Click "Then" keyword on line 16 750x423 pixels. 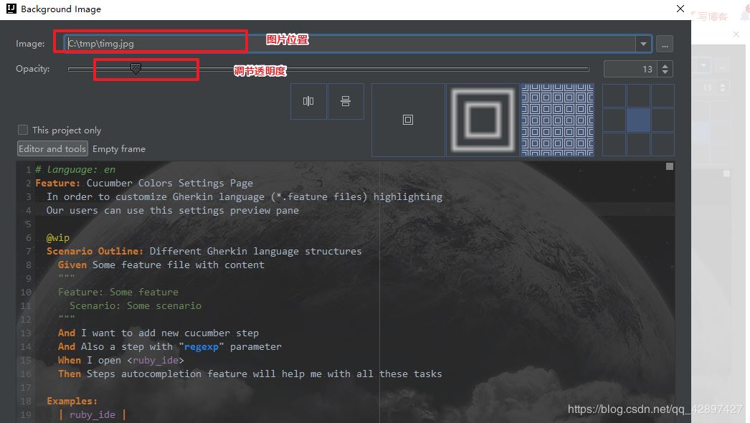tap(70, 374)
